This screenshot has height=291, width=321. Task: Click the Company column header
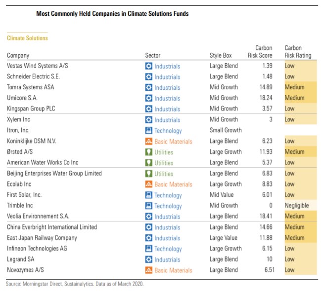click(18, 56)
